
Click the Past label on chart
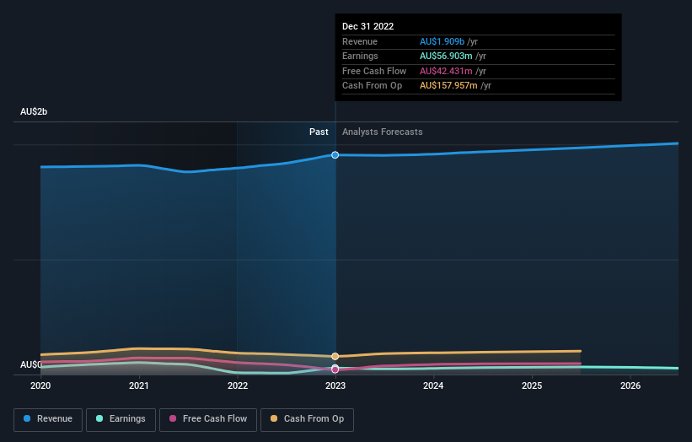(319, 132)
